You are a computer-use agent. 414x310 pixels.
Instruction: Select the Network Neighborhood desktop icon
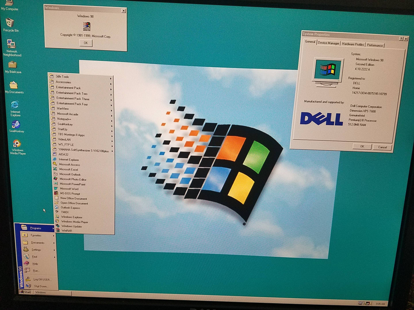pyautogui.click(x=12, y=48)
